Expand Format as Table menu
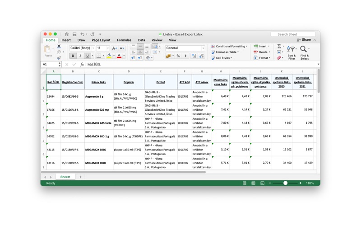Viewport: 361px width, 226px height. coord(225,52)
